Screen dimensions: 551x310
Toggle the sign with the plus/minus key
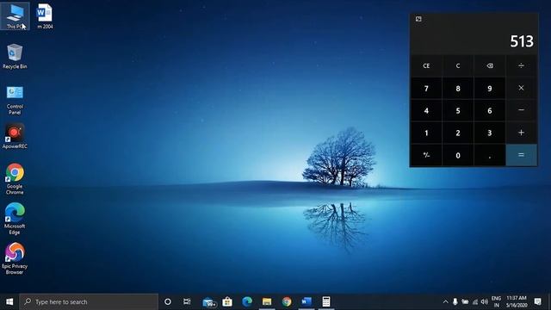point(426,155)
